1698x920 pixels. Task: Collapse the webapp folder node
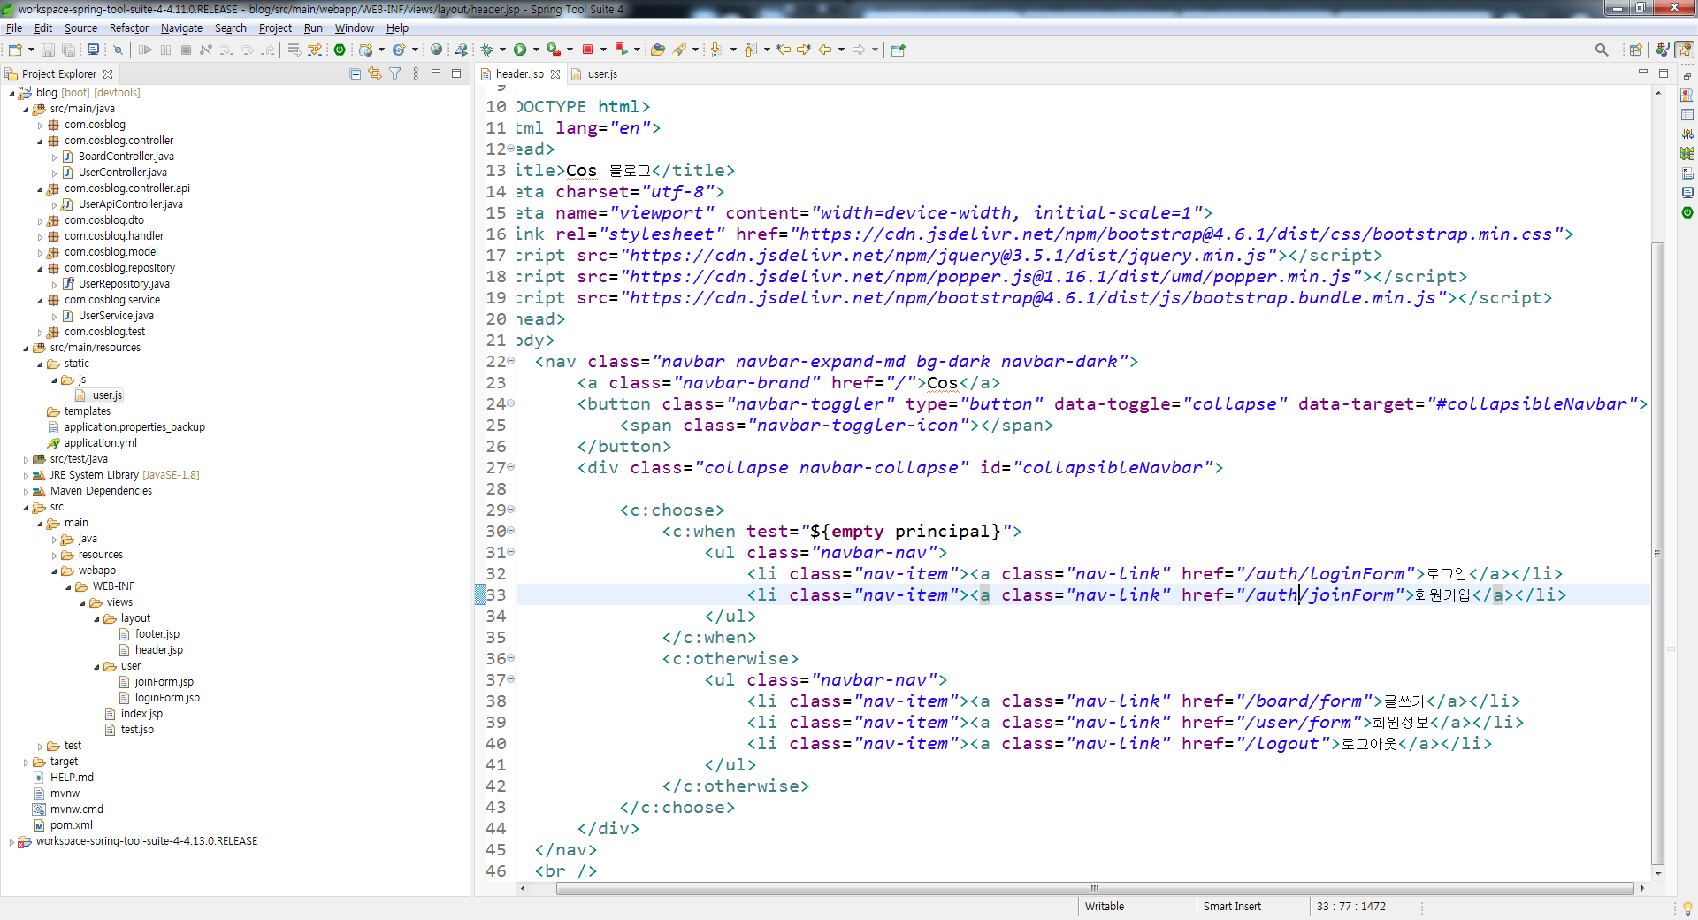54,571
